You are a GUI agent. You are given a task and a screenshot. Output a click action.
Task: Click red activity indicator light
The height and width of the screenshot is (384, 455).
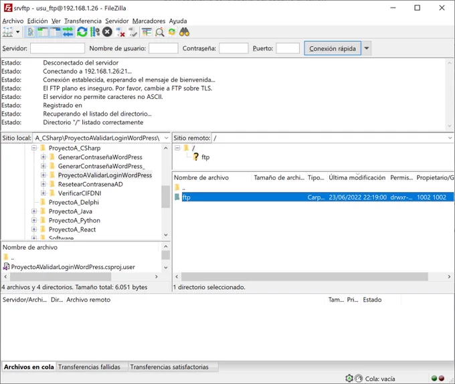(x=442, y=378)
